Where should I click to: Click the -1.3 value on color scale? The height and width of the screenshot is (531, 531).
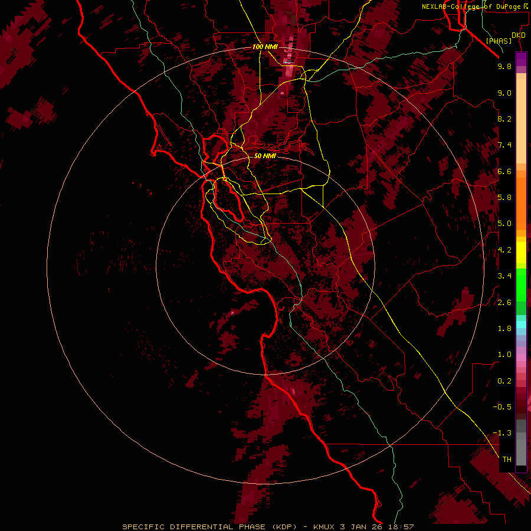coord(502,433)
